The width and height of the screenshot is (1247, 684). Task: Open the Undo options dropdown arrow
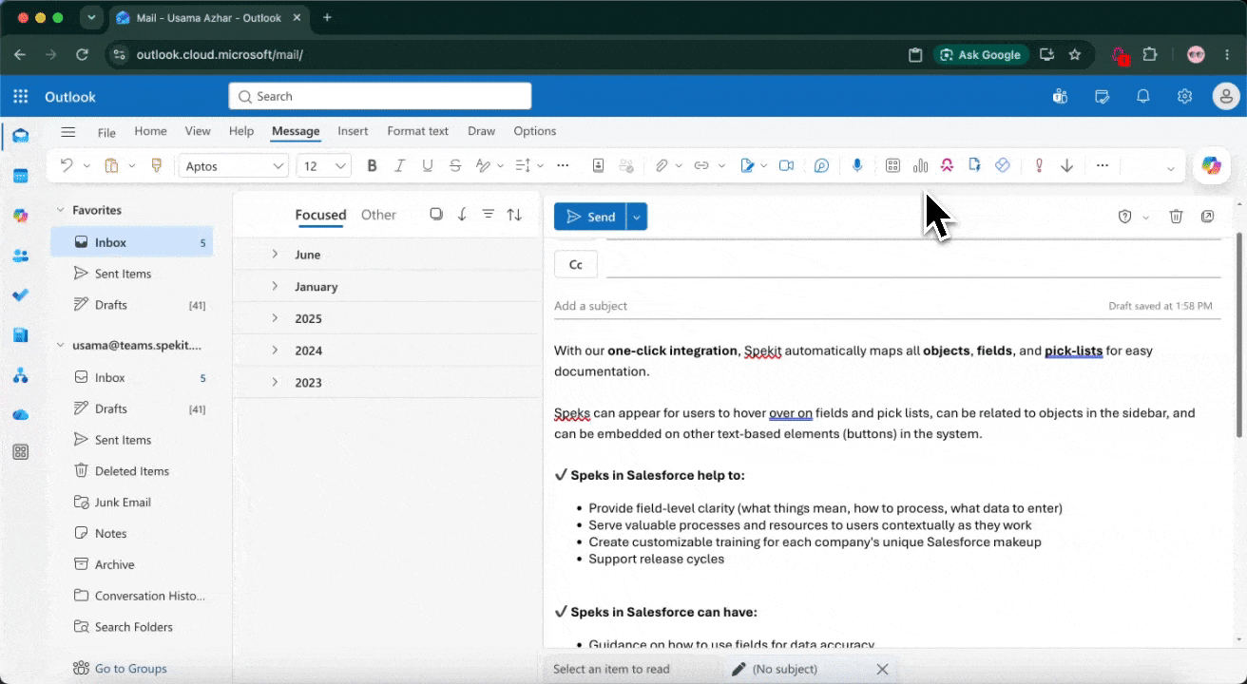(x=86, y=166)
